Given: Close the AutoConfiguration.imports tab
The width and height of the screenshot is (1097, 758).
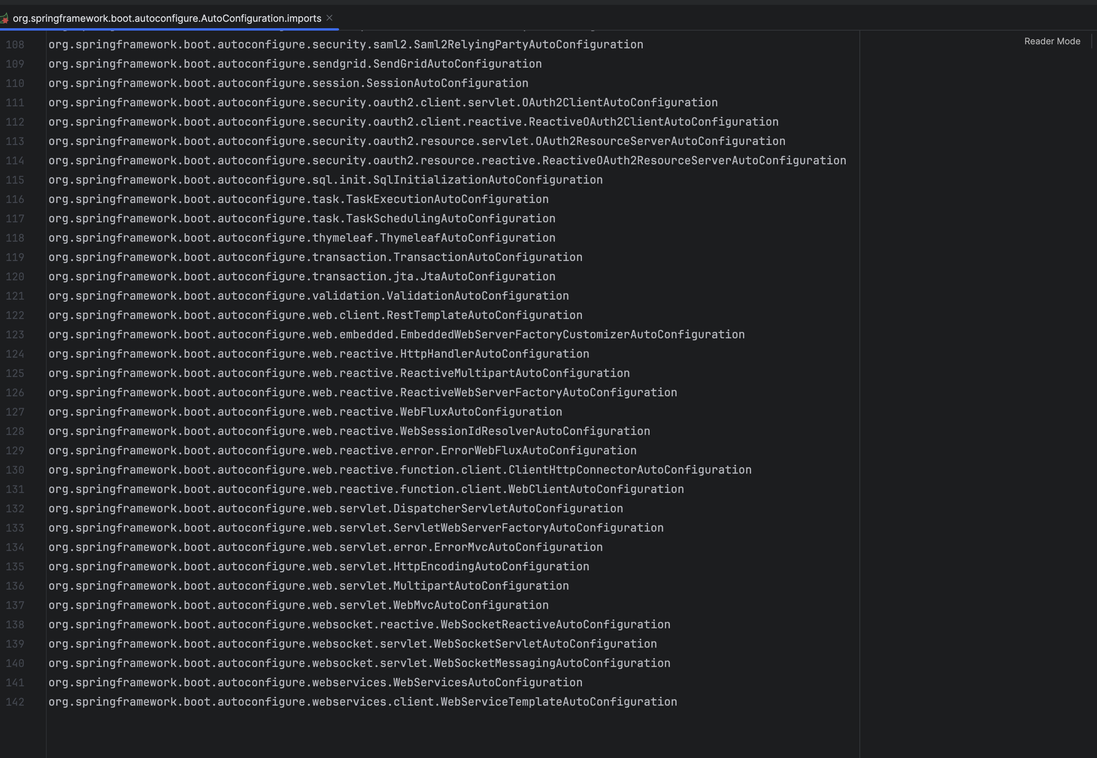Looking at the screenshot, I should point(329,18).
